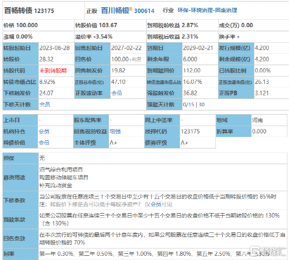Click 下修触发价 value 24.07
Viewport: 289px width, 260px height.
coord(46,93)
